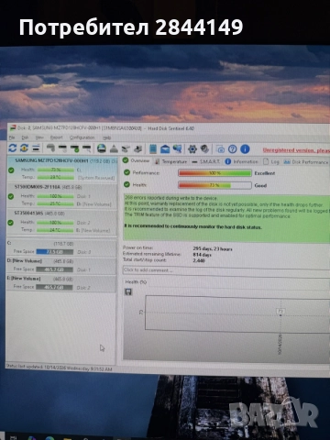Click the 'Excellent' performance rating text
Screen dimensions: 330x440
click(265, 173)
